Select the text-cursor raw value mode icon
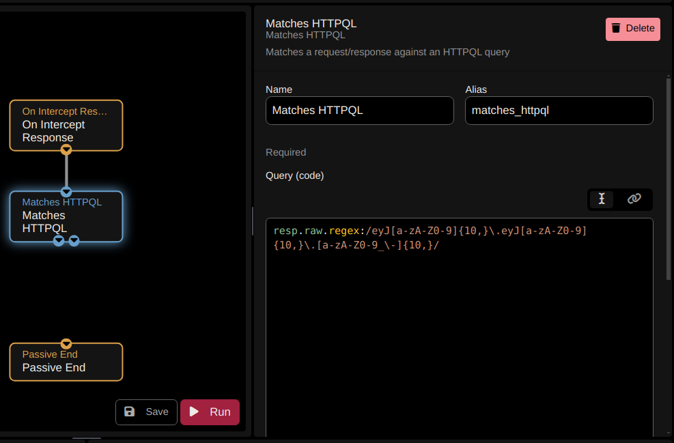Screen dimensions: 674x443 click(x=602, y=199)
